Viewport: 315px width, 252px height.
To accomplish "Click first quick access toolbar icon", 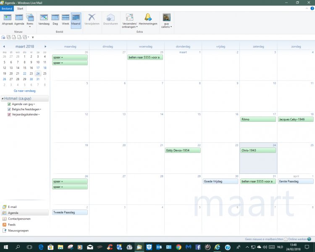I will pyautogui.click(x=3, y=37).
